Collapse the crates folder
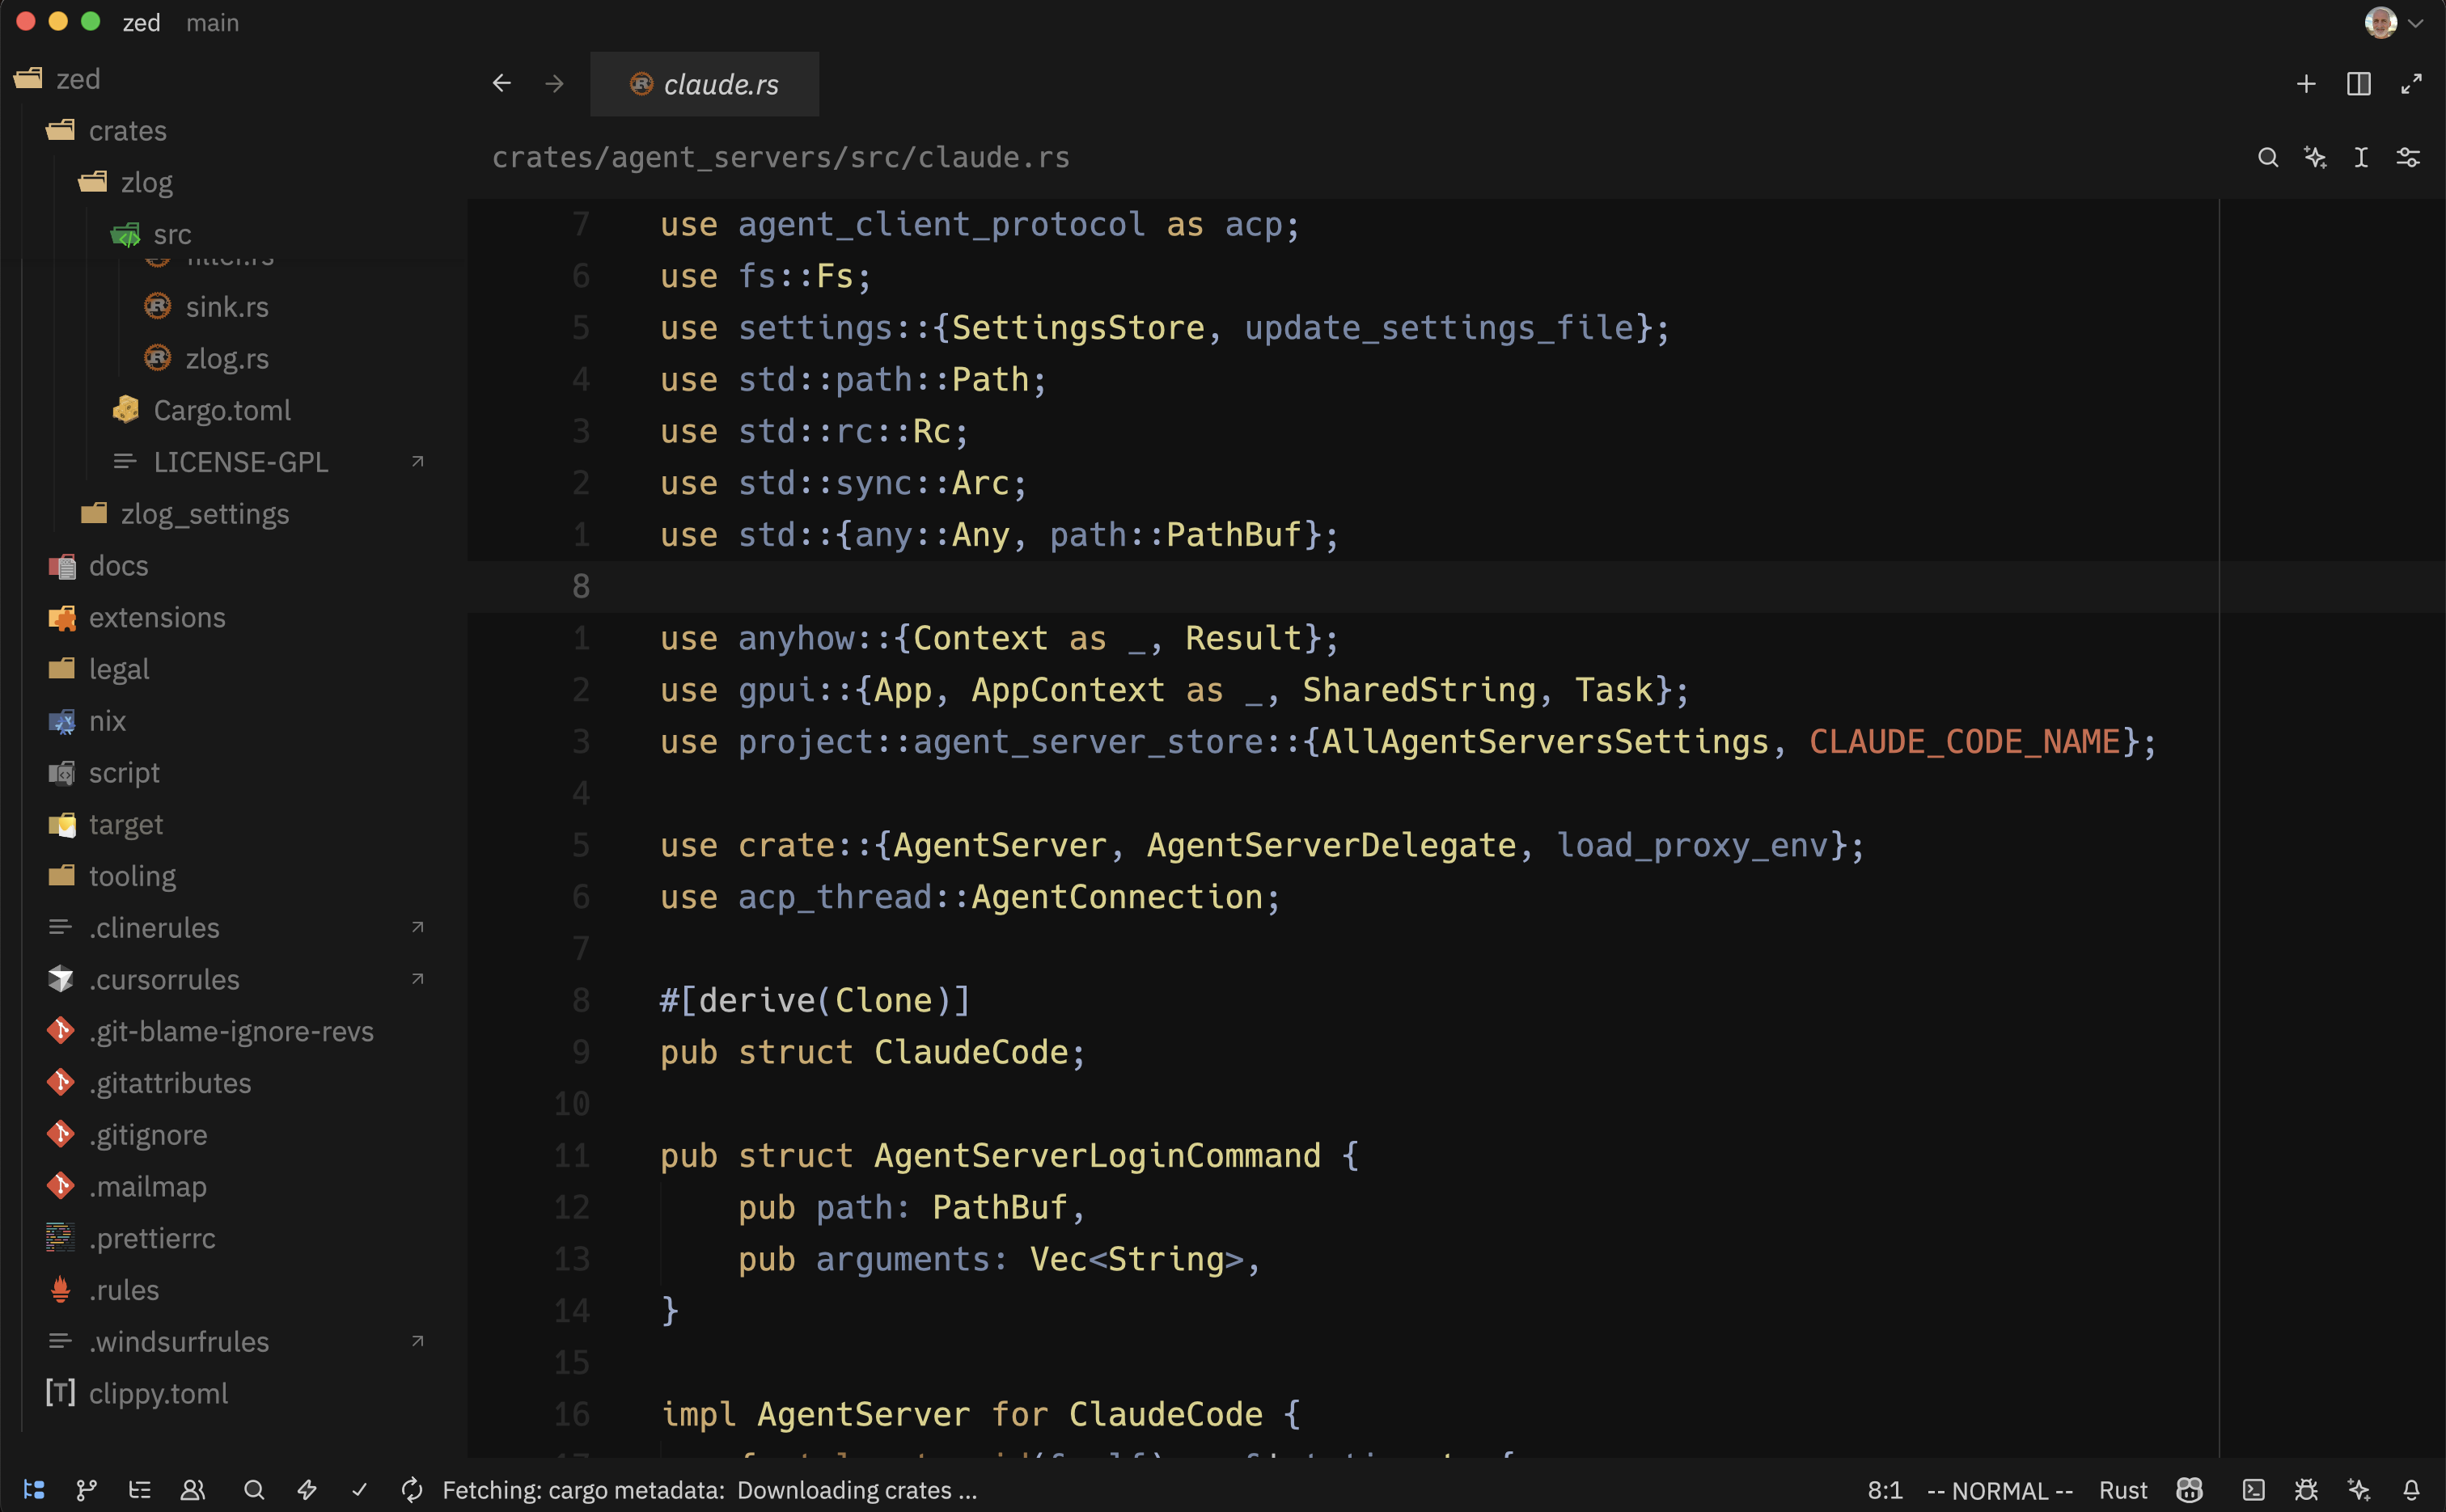2446x1512 pixels. tap(233, 131)
